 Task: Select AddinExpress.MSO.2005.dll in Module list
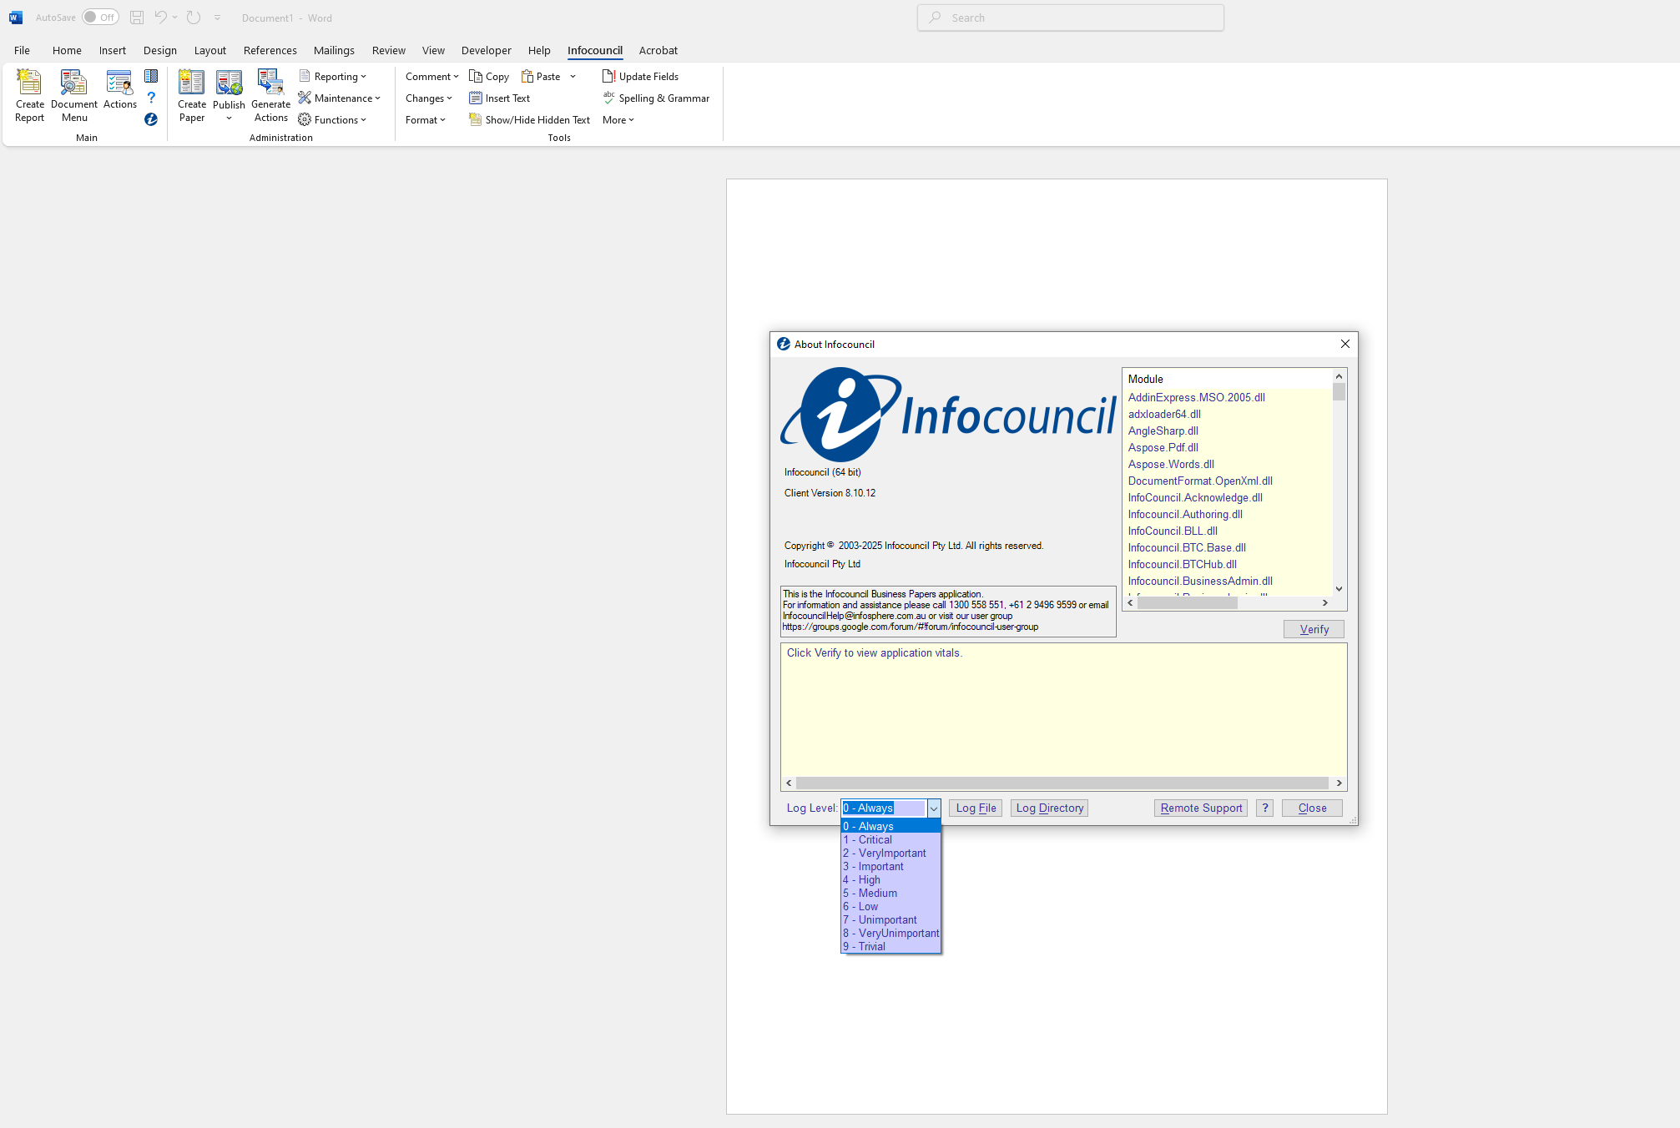[1196, 397]
